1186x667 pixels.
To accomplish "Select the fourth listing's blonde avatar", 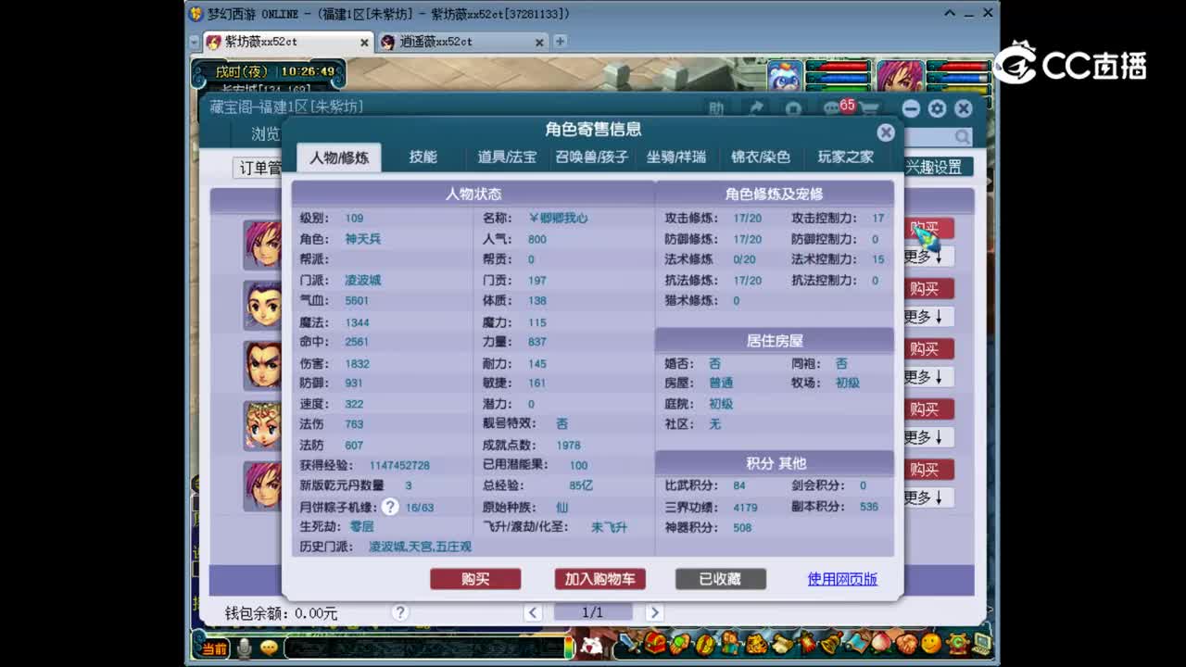I will click(263, 425).
